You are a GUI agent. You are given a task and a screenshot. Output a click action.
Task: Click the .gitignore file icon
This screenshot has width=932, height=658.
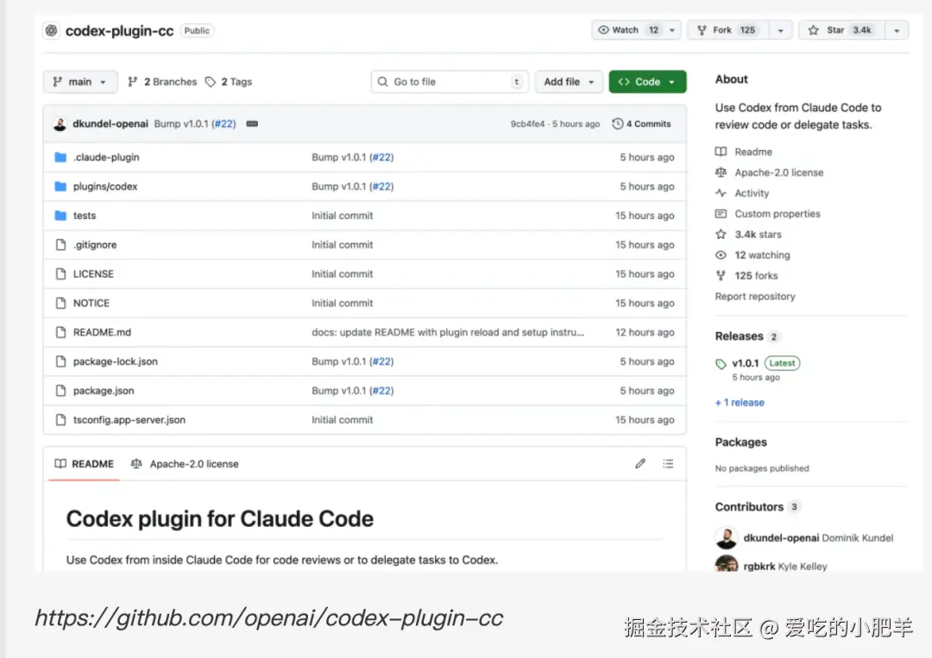click(60, 244)
